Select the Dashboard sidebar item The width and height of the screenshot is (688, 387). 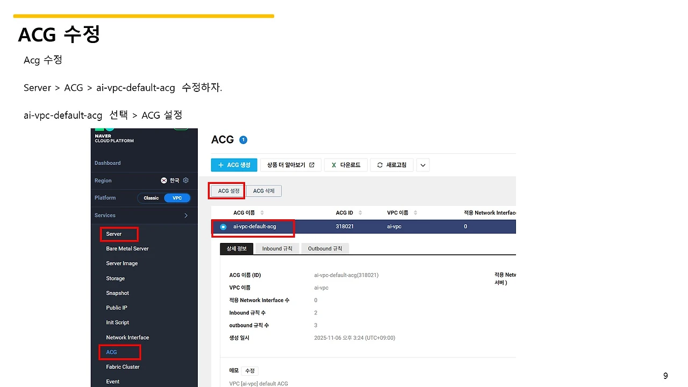107,163
